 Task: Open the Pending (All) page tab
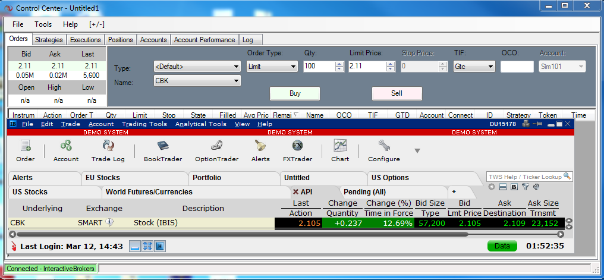(393, 192)
